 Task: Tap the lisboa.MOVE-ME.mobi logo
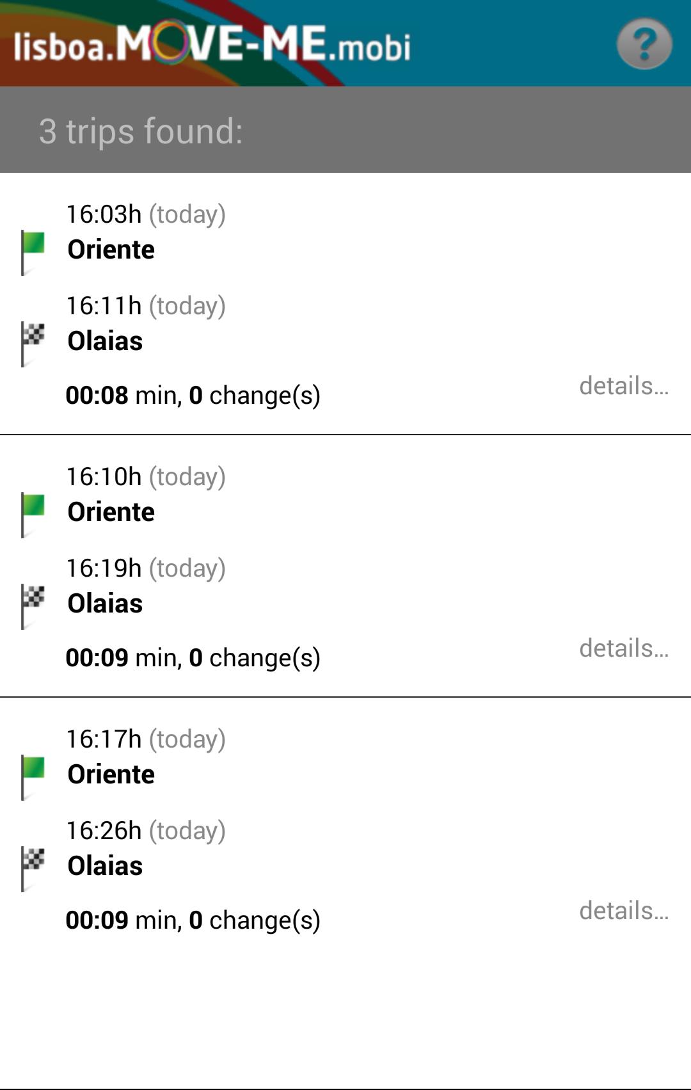pos(212,44)
